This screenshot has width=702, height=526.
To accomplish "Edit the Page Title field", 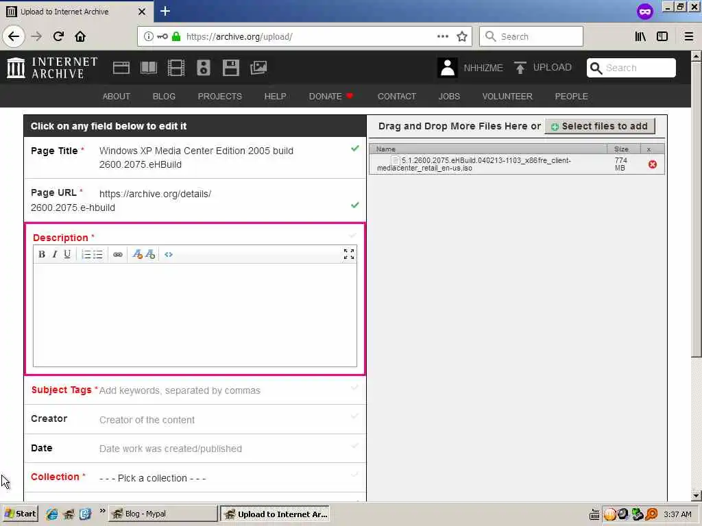I will click(196, 158).
